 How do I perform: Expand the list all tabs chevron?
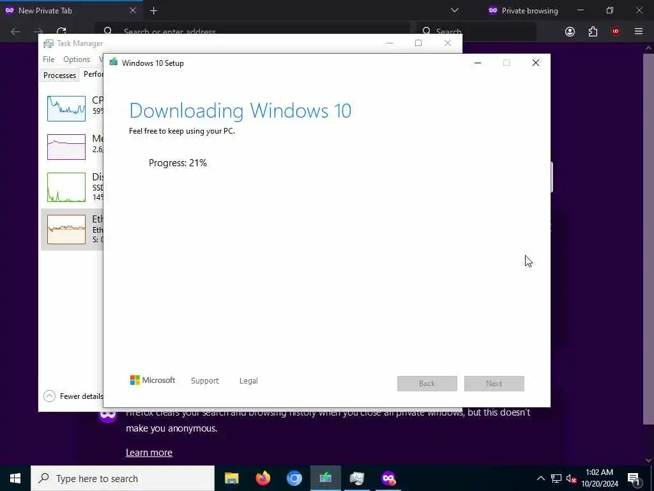[455, 10]
